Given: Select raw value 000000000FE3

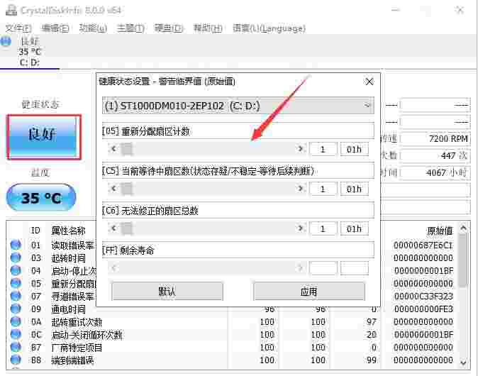Looking at the screenshot, I should (423, 309).
